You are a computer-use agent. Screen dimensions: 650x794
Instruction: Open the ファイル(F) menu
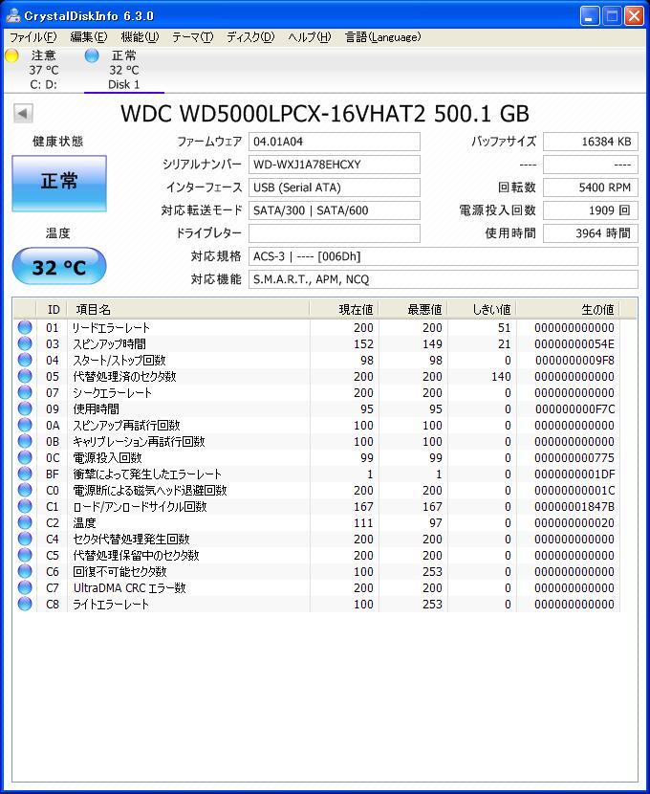[x=33, y=37]
